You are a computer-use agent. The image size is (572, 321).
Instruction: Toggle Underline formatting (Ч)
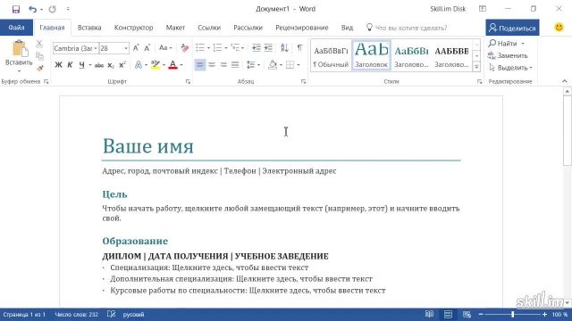pos(81,65)
